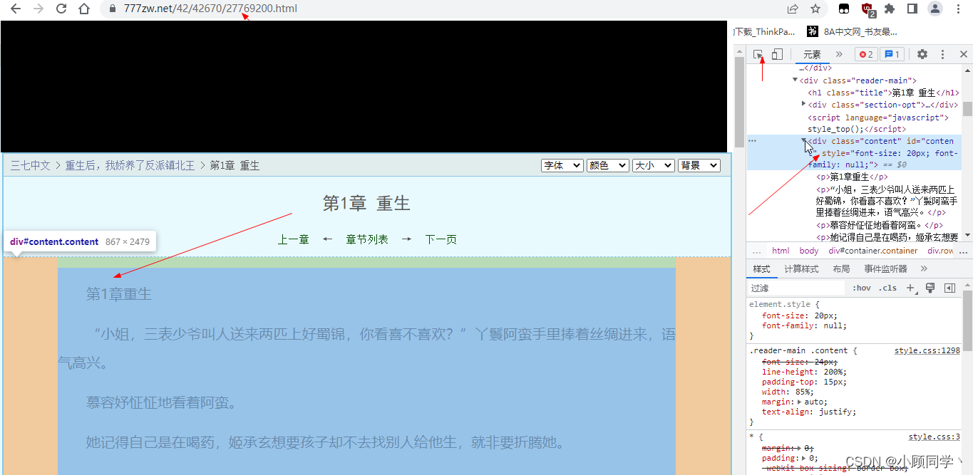Bookmark this page with the star icon
Screen dimensions: 973x475
click(815, 9)
